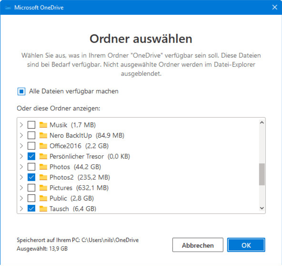Viewport: 282px width, 266px height.
Task: Click the OneDrive cloud icon in the title bar
Action: coord(8,7)
